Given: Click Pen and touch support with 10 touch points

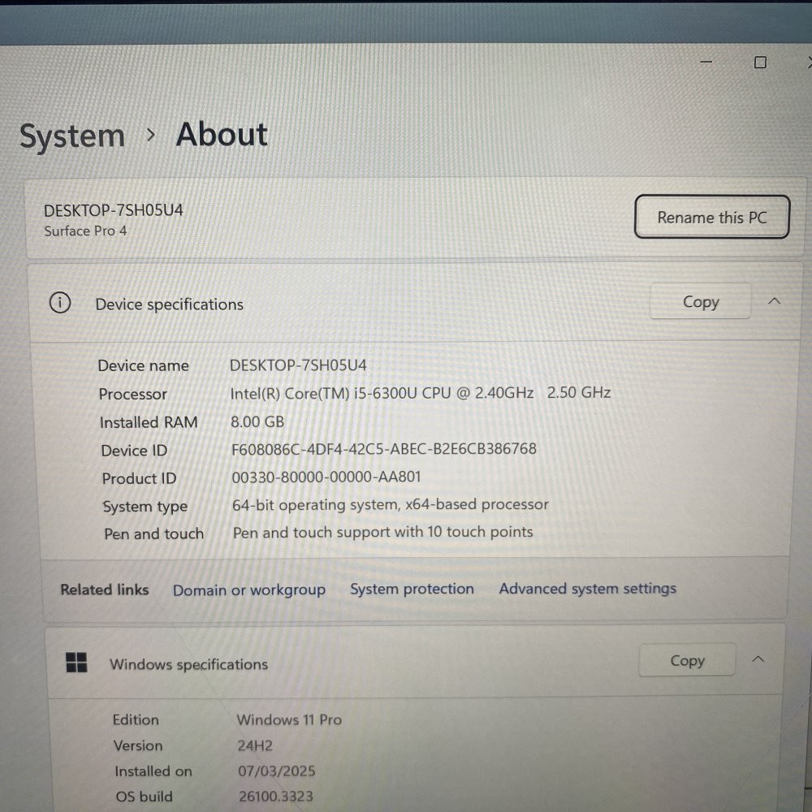Looking at the screenshot, I should tap(382, 533).
